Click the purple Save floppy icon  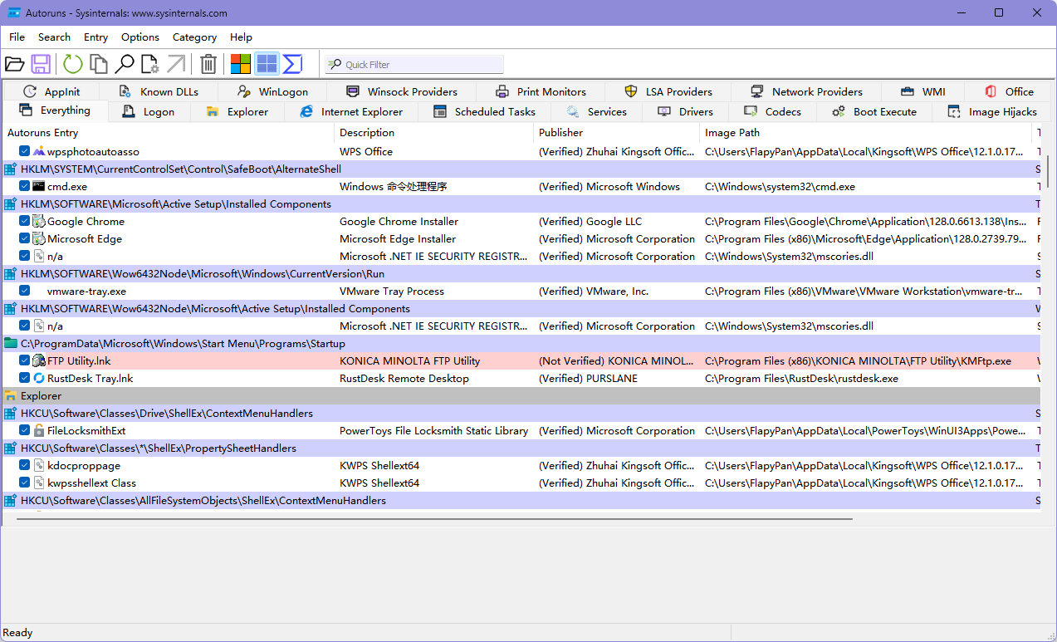pos(41,64)
